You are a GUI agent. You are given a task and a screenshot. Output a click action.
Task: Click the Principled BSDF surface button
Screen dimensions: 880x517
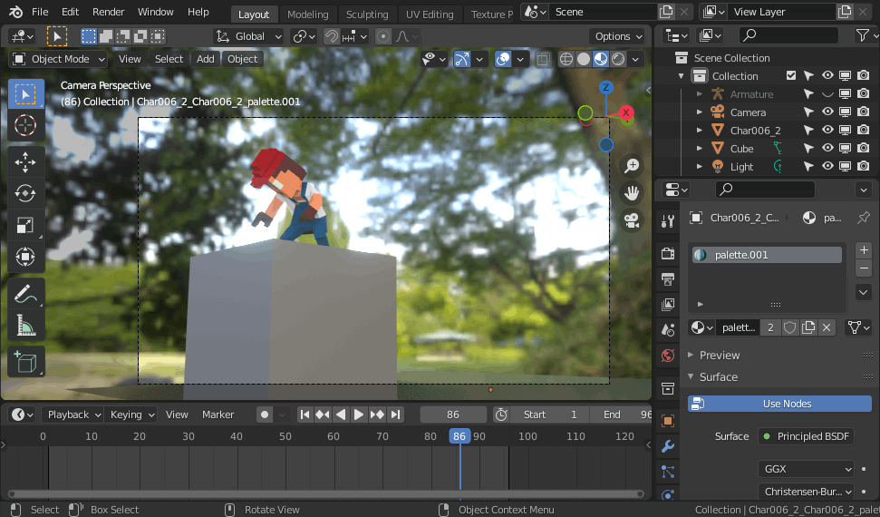tap(807, 436)
